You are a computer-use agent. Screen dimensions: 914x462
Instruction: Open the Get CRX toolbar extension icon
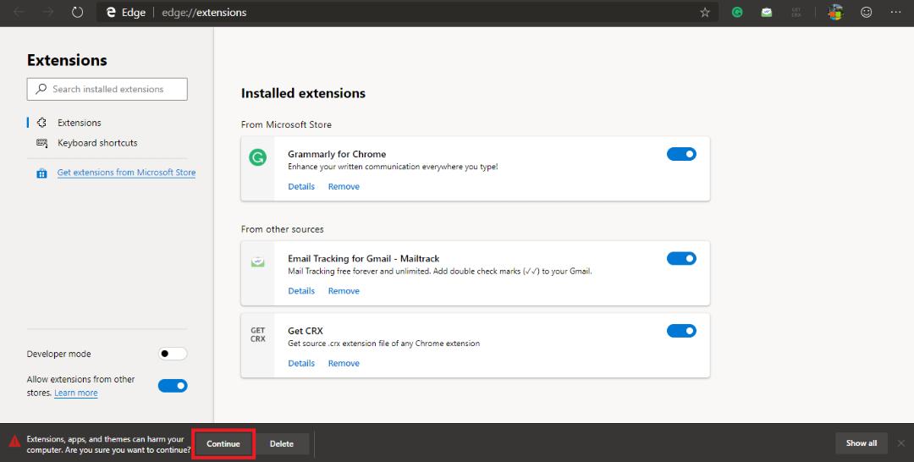pos(796,12)
